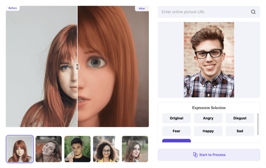Select the dark-haired man thumbnail
This screenshot has height=168, width=266.
pos(77,149)
